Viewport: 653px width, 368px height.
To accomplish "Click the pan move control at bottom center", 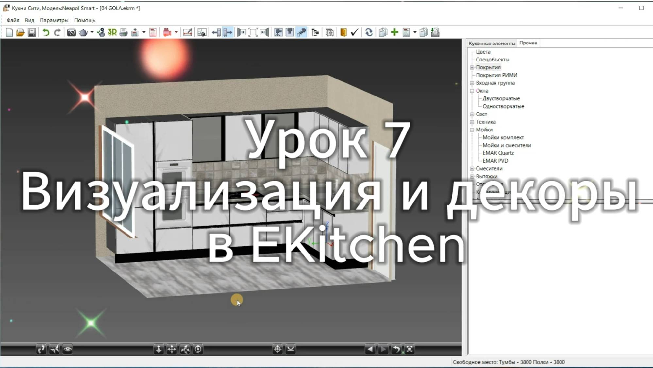I will [x=172, y=349].
